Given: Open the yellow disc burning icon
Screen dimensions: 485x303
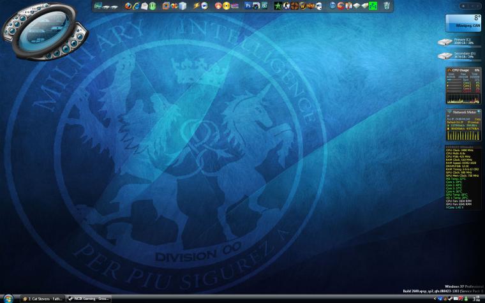Looking at the screenshot, I should click(227, 6).
